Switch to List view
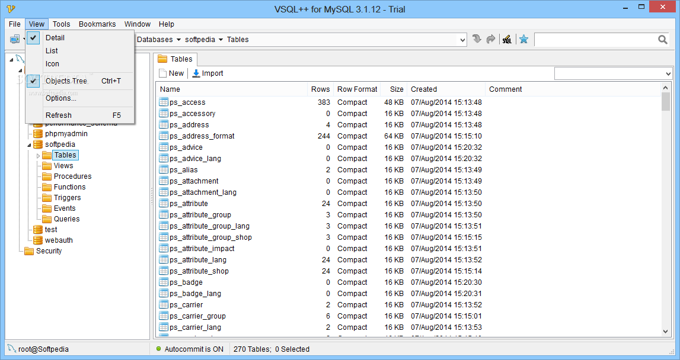The image size is (680, 360). [80, 51]
